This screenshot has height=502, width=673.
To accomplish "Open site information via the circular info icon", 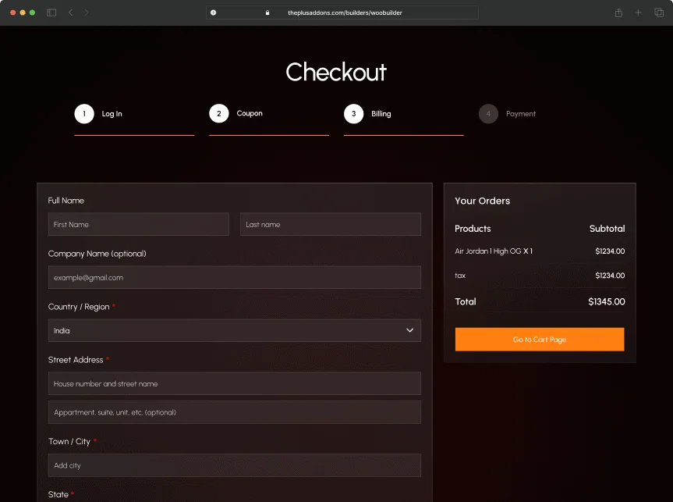I will pos(211,12).
